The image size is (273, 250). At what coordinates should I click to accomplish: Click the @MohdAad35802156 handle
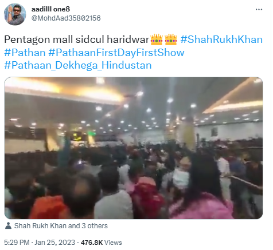[x=66, y=18]
